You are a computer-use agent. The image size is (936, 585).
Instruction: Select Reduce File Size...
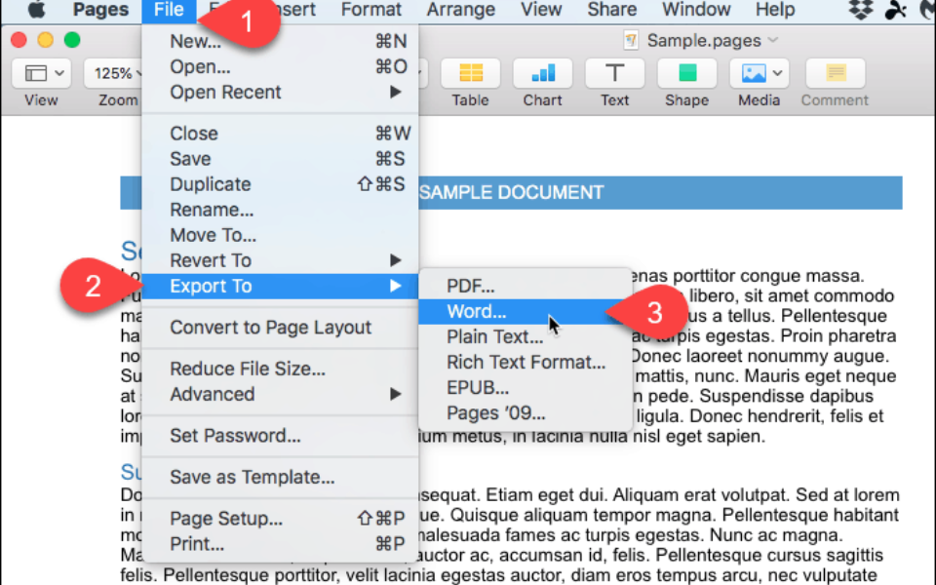click(x=280, y=369)
